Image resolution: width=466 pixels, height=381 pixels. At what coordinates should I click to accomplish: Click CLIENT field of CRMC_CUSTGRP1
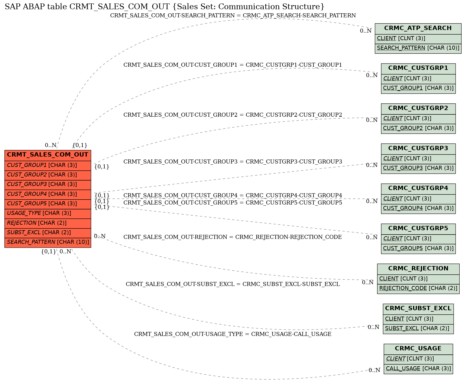[x=418, y=79]
